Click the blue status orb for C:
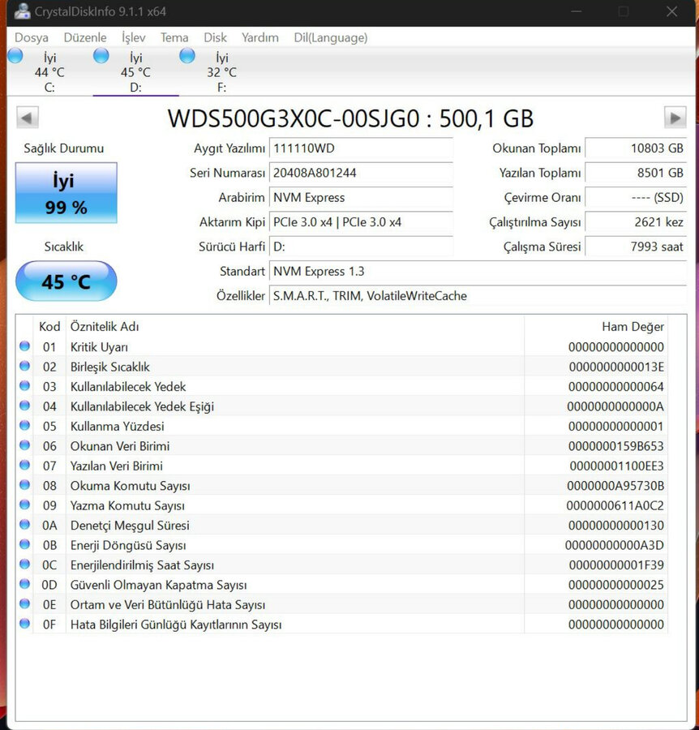 (15, 56)
